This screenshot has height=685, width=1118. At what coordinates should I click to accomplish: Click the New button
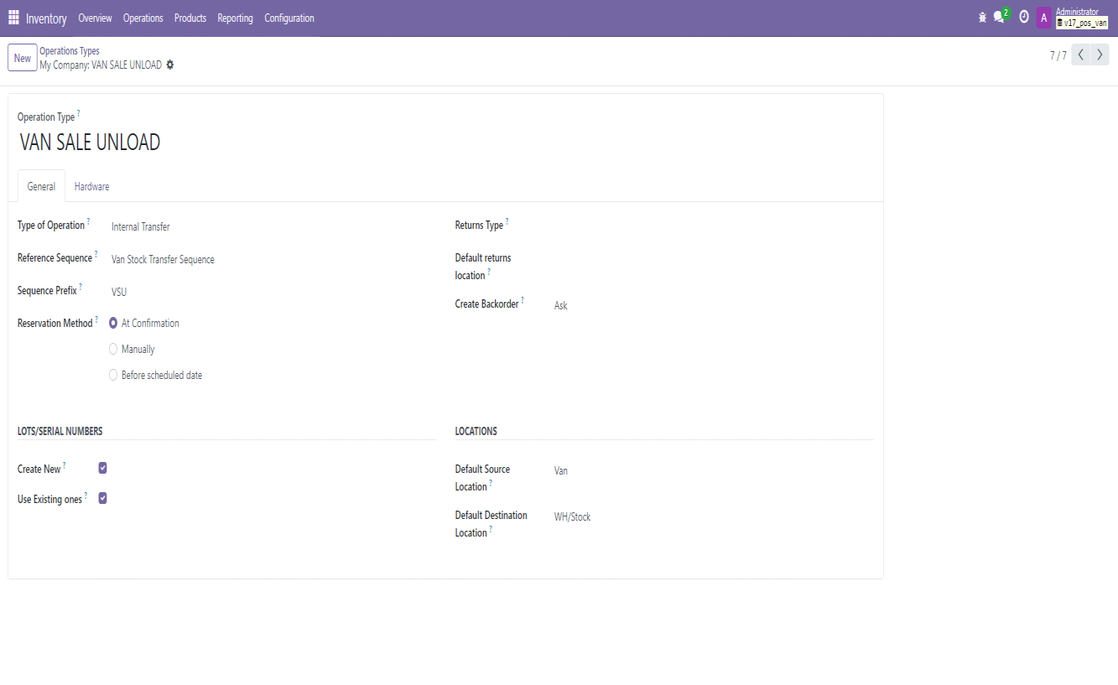pyautogui.click(x=23, y=58)
